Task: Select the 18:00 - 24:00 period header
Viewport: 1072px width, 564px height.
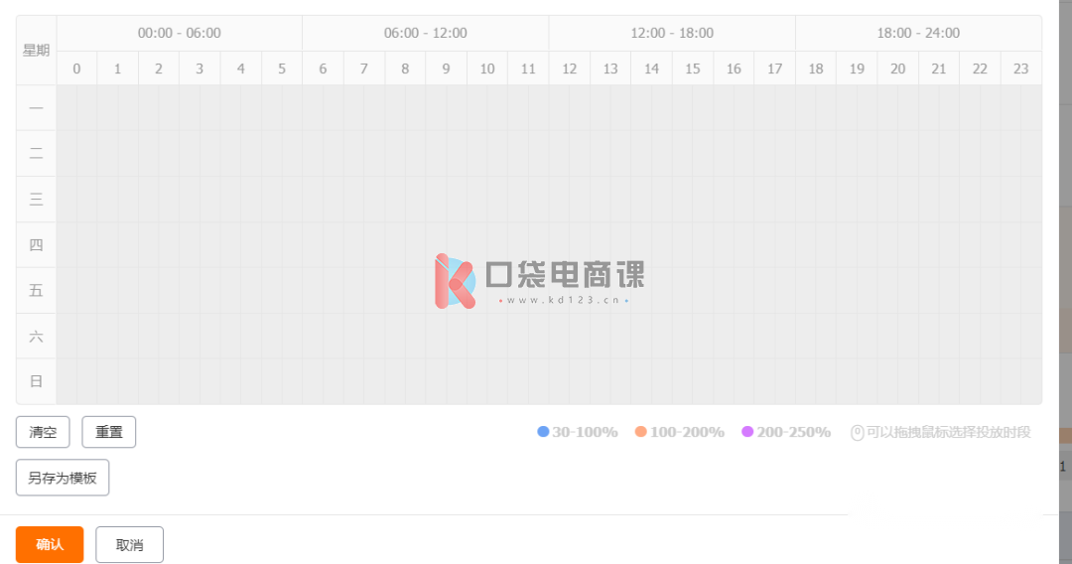Action: click(918, 33)
